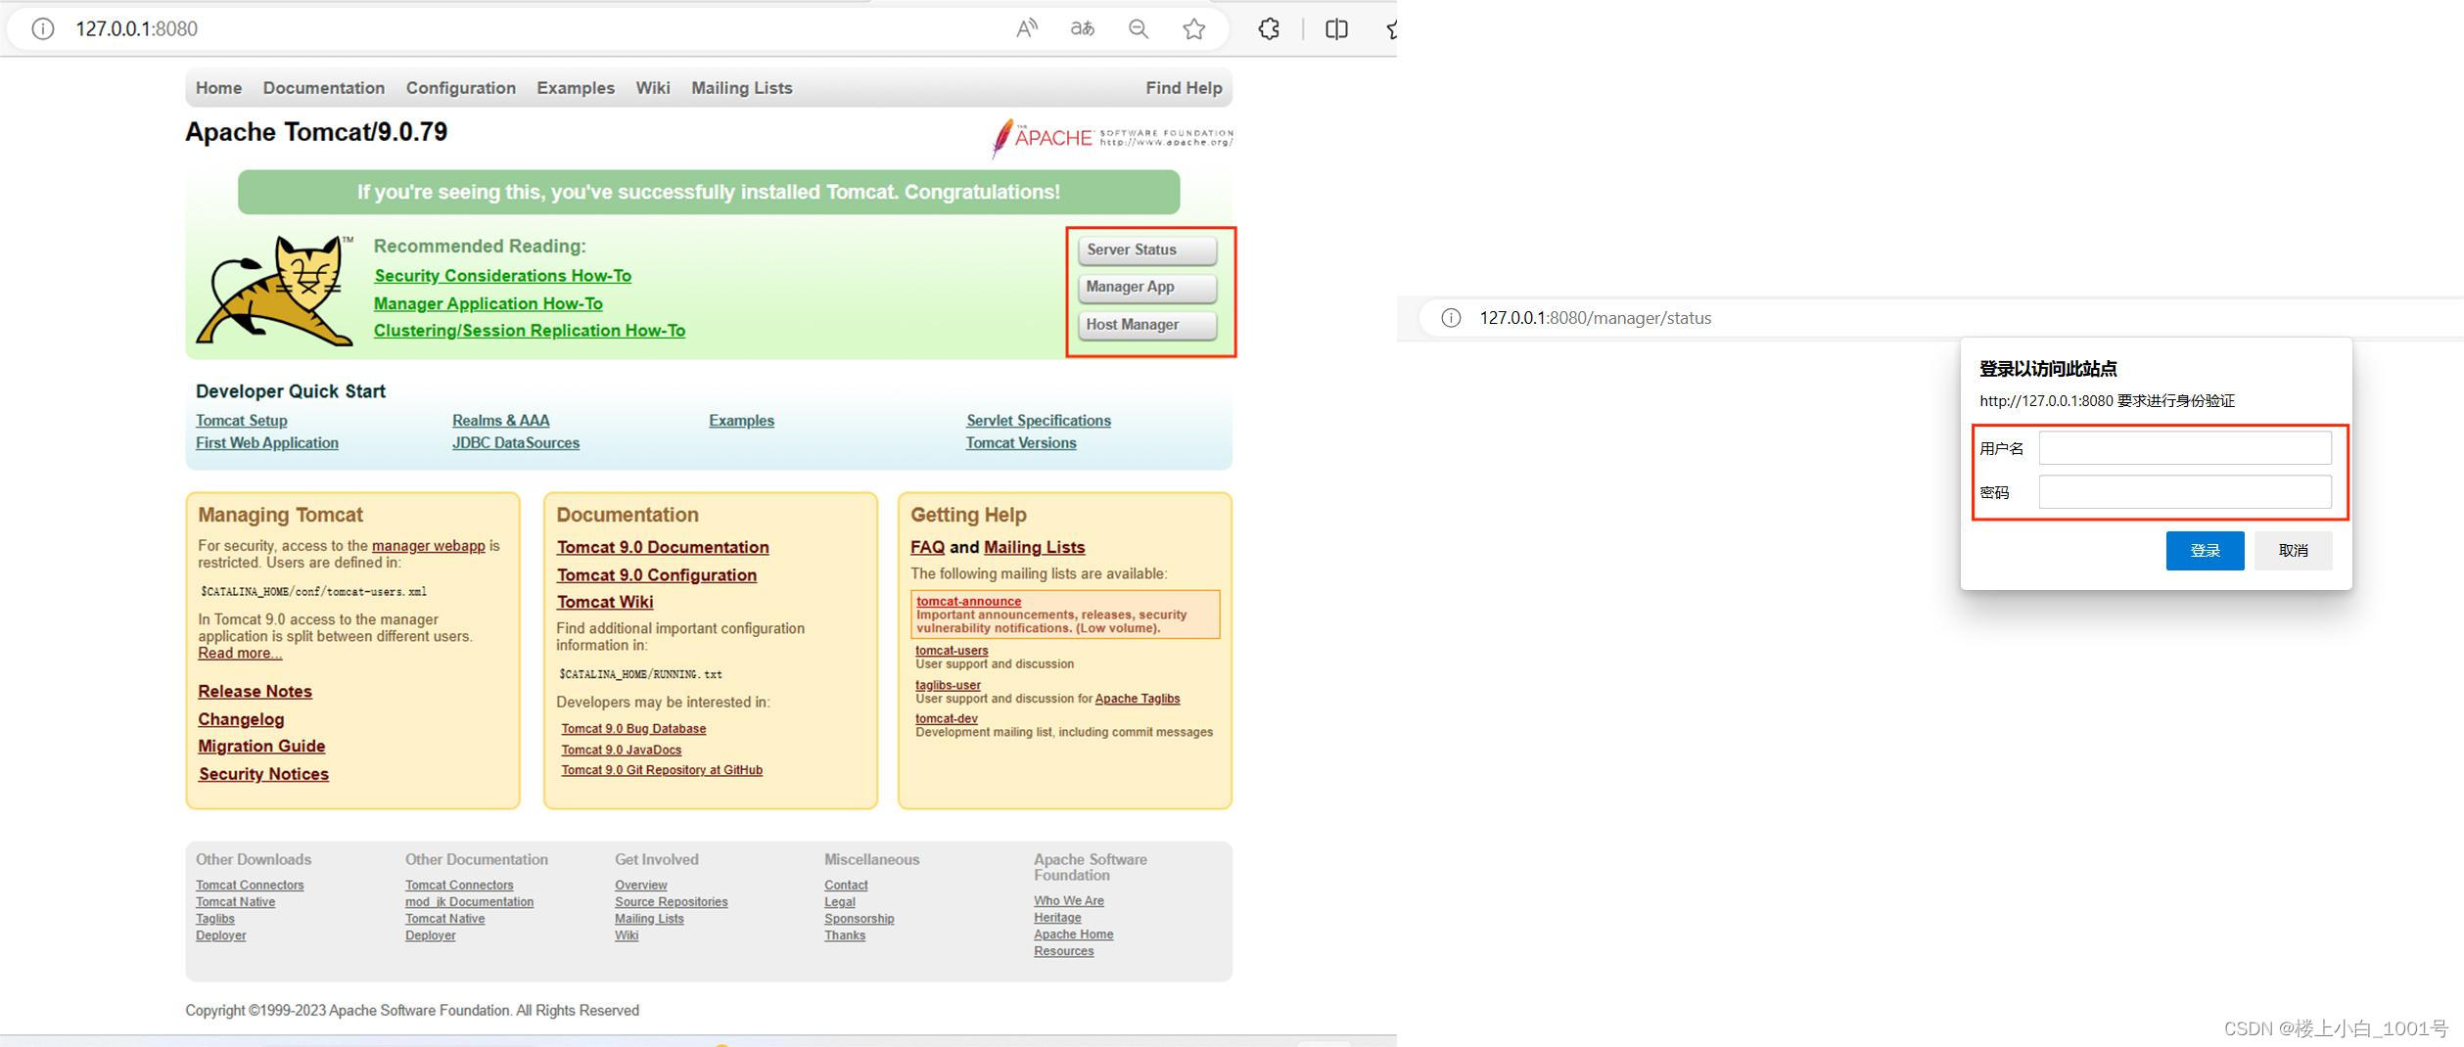Click the blue 登录 login button
Viewport: 2464px width, 1047px height.
coord(2205,550)
